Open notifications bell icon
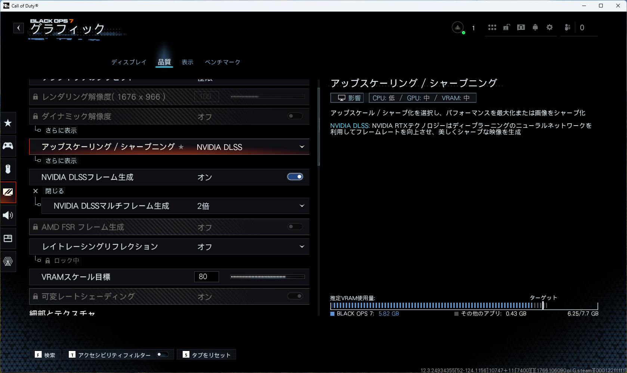 [x=535, y=27]
